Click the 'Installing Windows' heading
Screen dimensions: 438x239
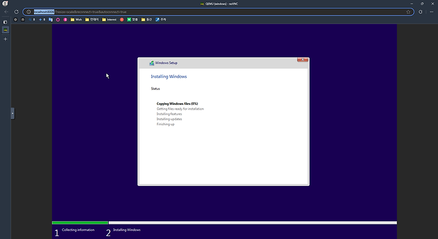coord(169,76)
